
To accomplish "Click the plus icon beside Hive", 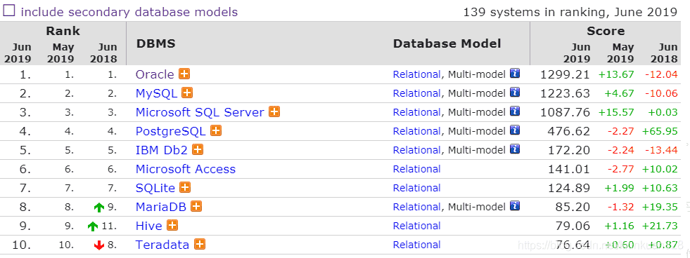I will pos(172,225).
